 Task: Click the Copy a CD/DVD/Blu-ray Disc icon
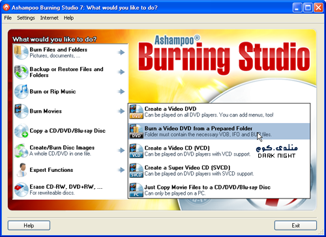(x=22, y=131)
